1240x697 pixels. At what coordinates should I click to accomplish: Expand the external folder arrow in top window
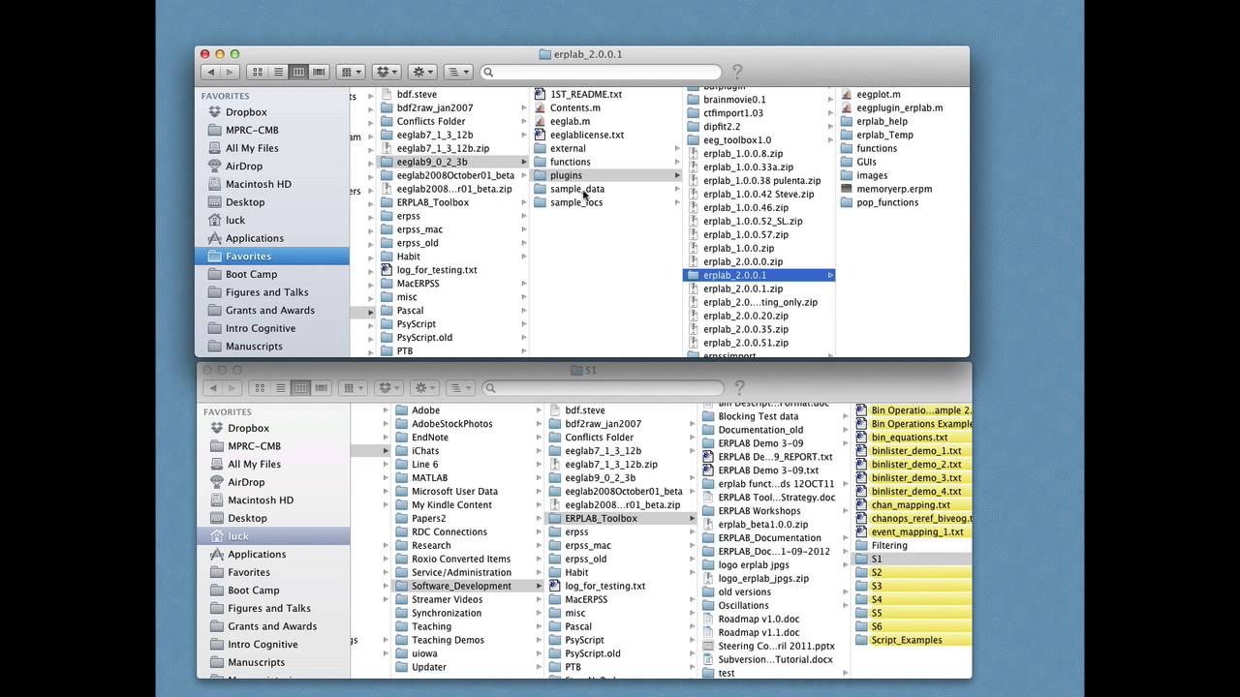coord(677,148)
